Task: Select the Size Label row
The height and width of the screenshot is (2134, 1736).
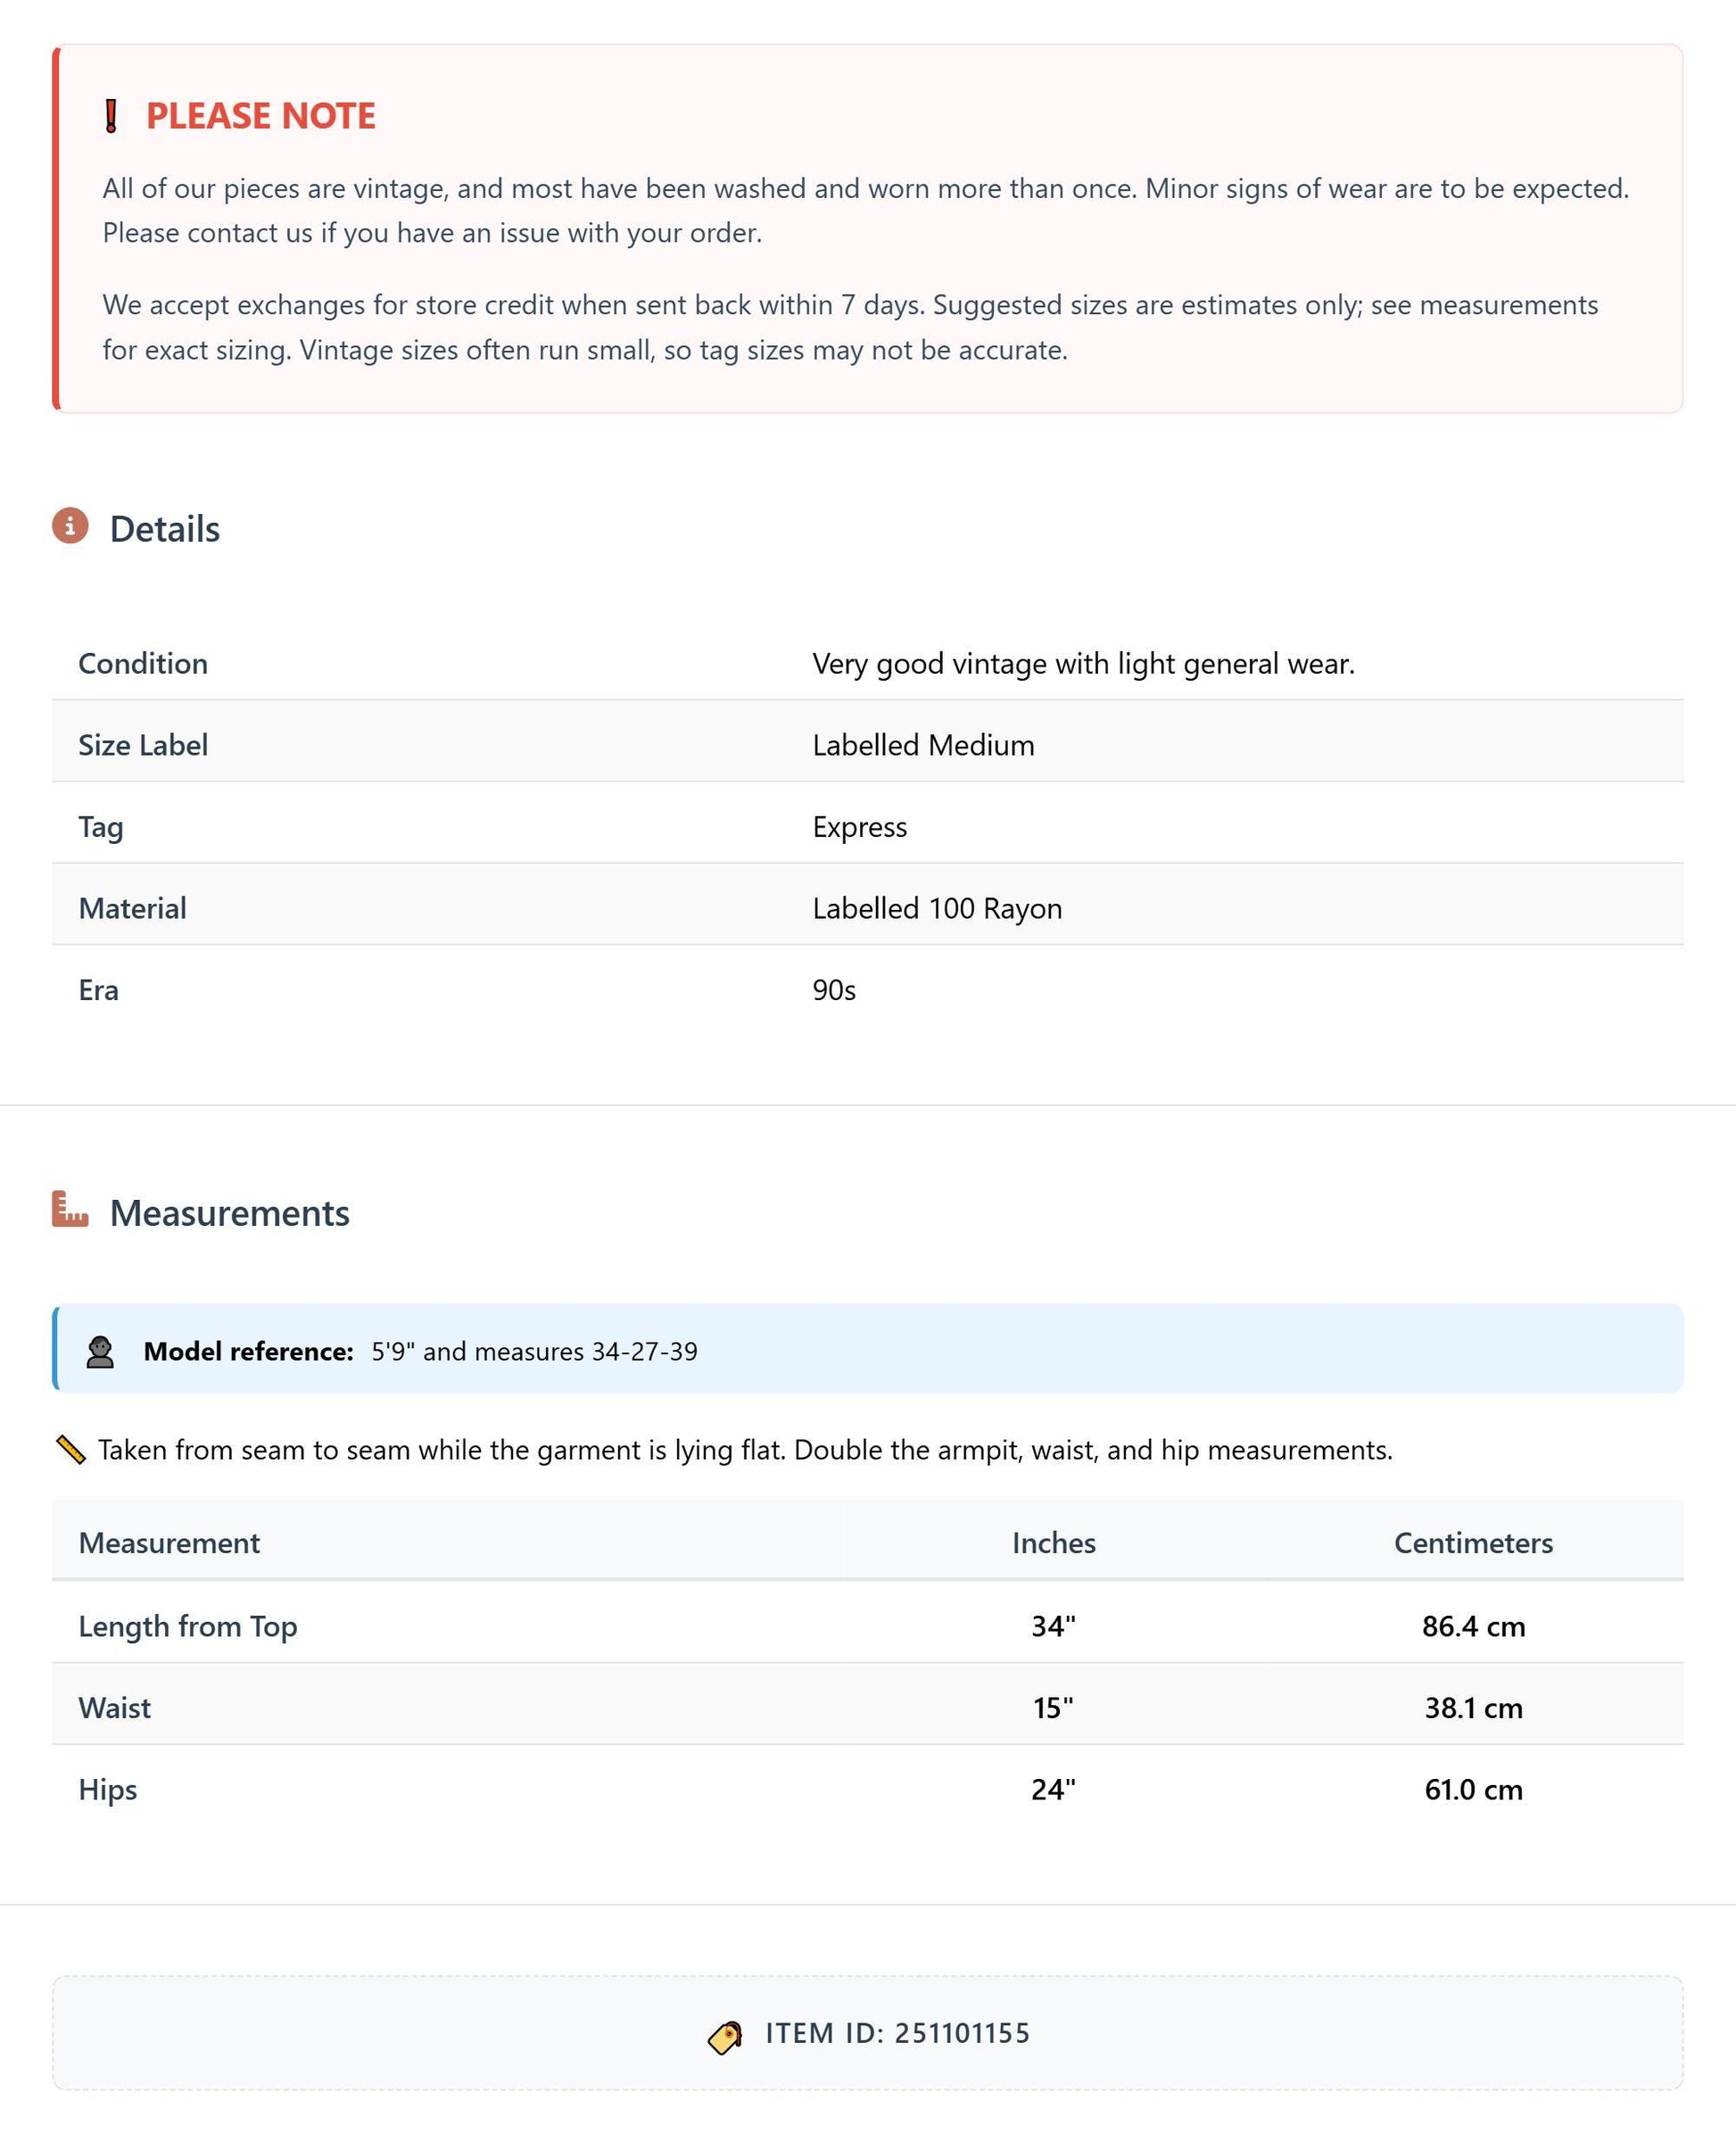Action: 867,745
